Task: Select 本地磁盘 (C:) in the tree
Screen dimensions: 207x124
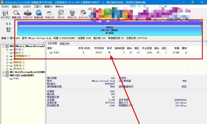Action: pos(21,56)
